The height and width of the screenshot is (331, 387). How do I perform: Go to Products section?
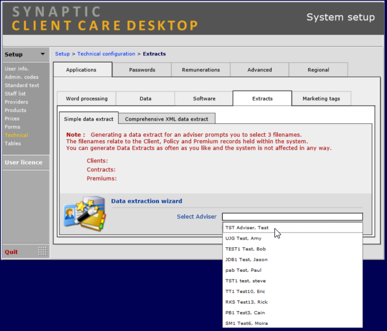click(16, 110)
